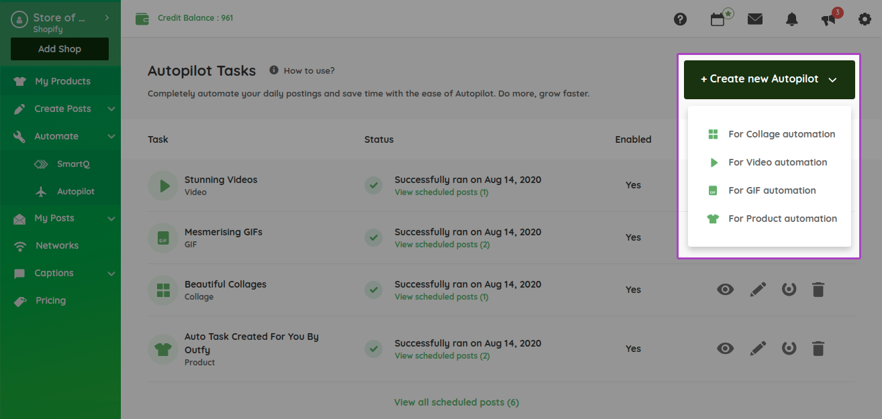Open announcements megaphone icon
The image size is (882, 419).
coord(829,19)
